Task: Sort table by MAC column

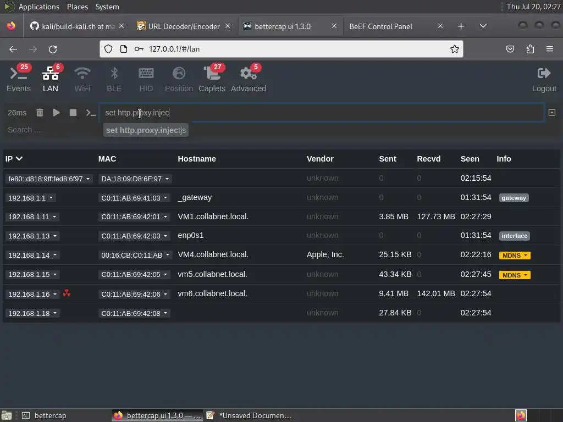Action: coord(107,159)
